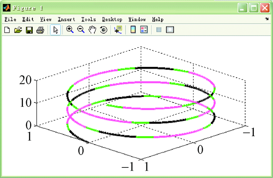Show plot tools and dock figure
This screenshot has height=178, width=273.
pyautogui.click(x=170, y=30)
